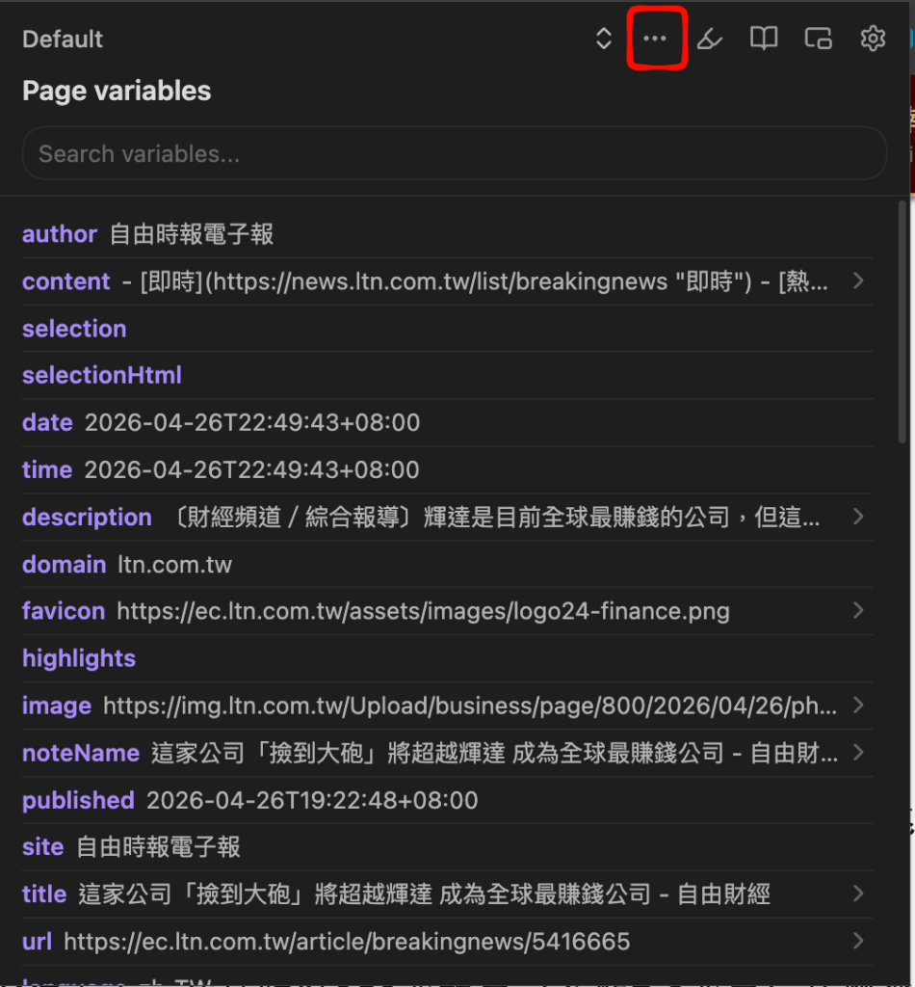Open the three-dot more options menu
915x987 pixels.
click(x=655, y=39)
